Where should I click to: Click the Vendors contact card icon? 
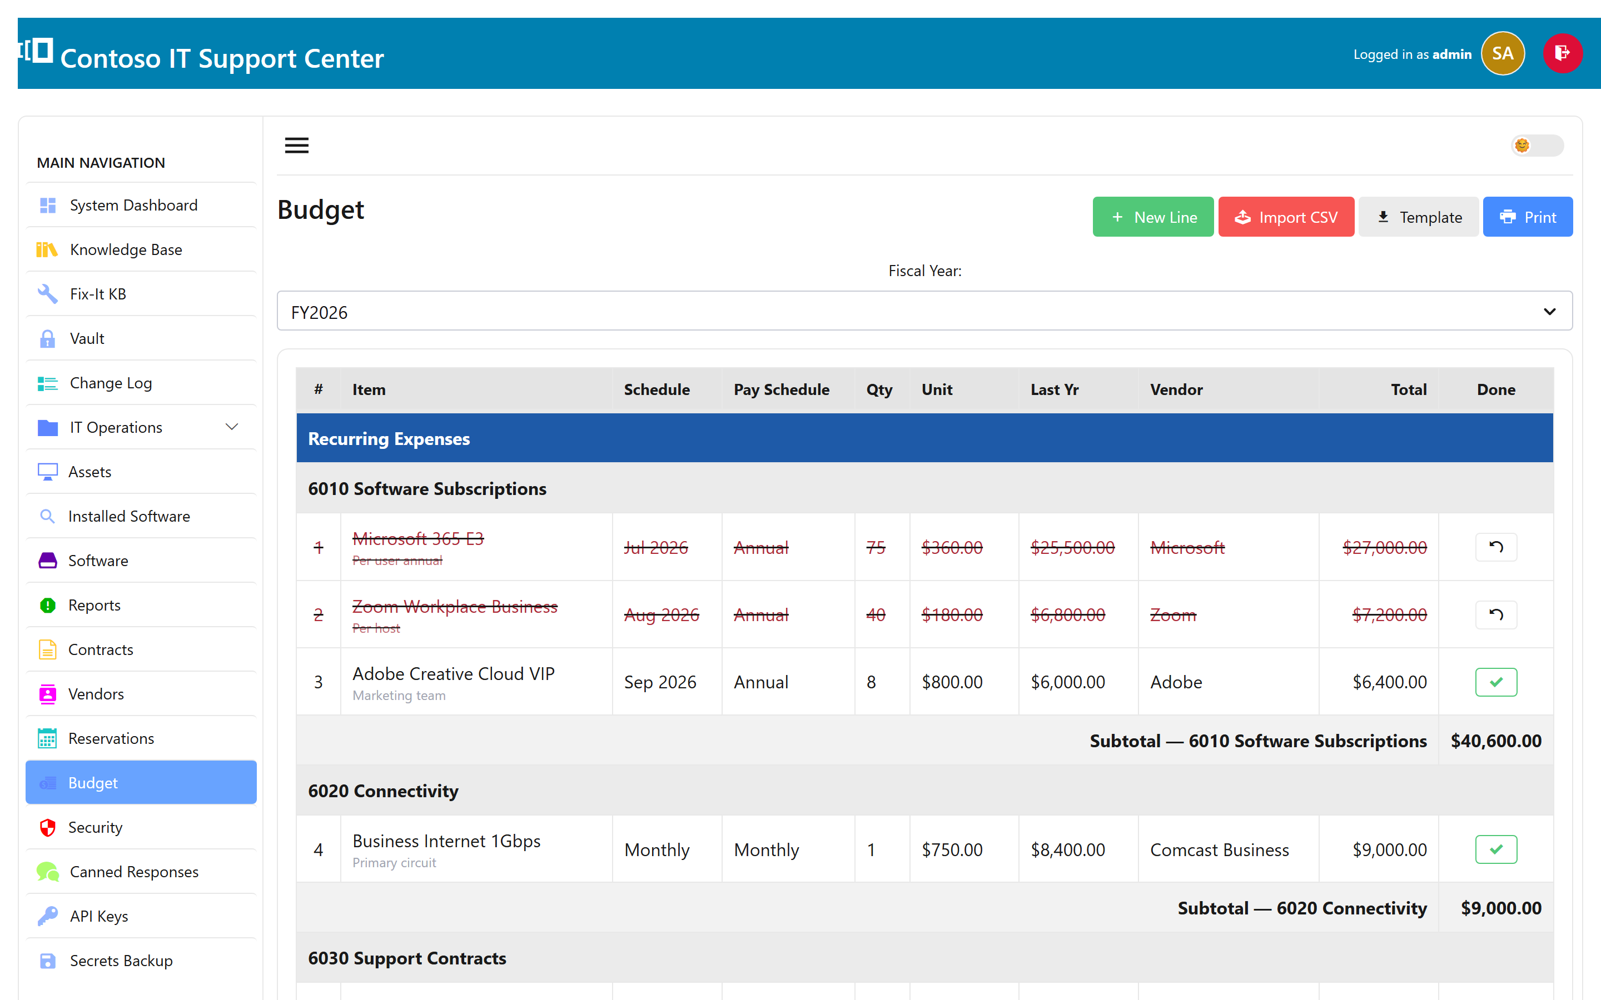click(x=48, y=694)
